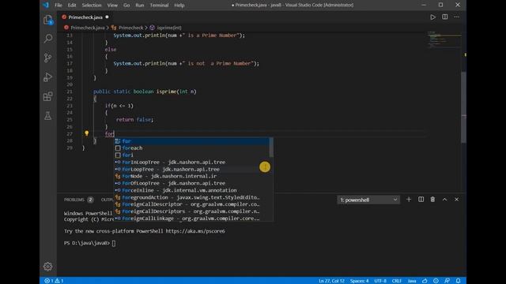
Task: Open the Edit menu
Action: pyautogui.click(x=72, y=6)
